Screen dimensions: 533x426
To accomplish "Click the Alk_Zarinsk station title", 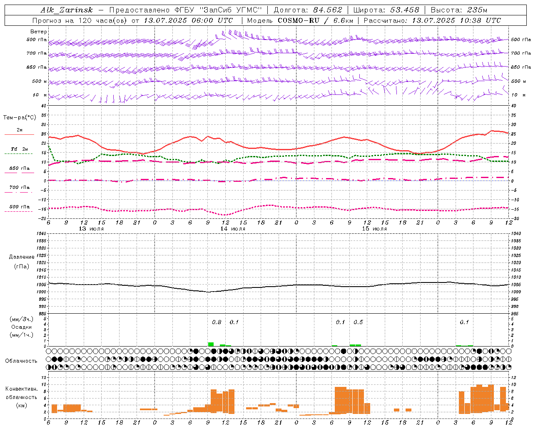I will coord(67,10).
